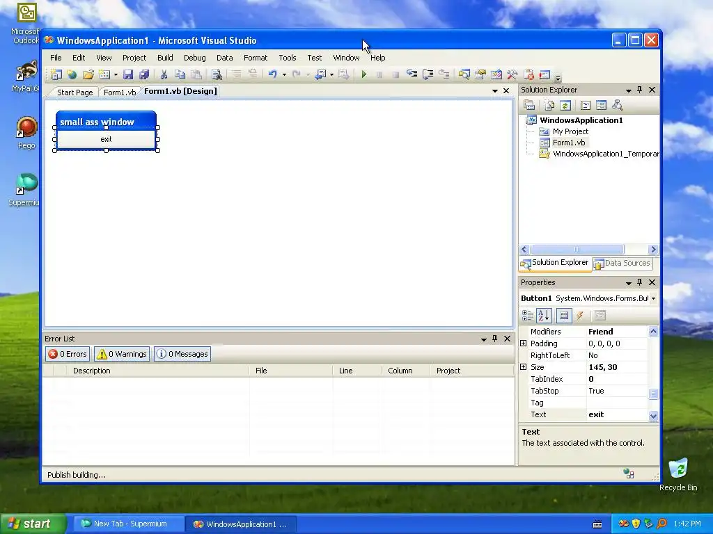Toggle auto-hide pin on Properties panel
The height and width of the screenshot is (534, 713).
pyautogui.click(x=640, y=282)
